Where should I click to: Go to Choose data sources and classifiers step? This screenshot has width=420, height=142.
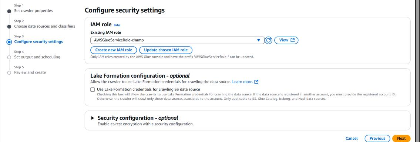click(45, 26)
